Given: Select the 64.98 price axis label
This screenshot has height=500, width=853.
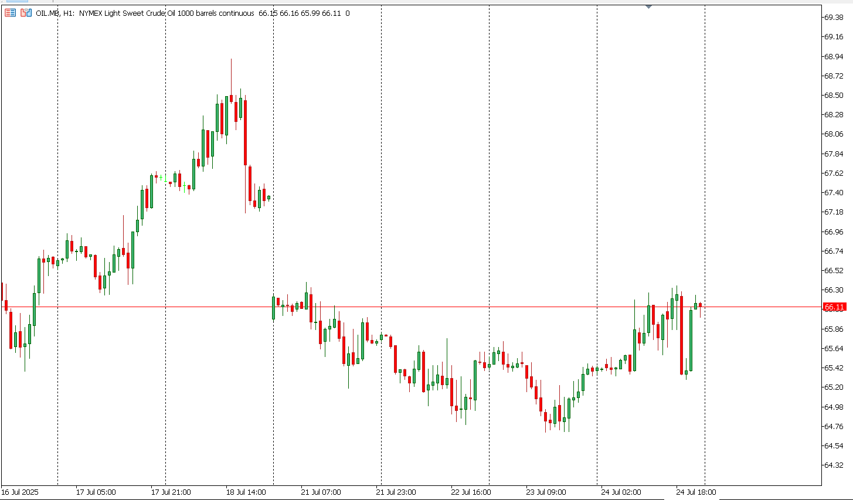Looking at the screenshot, I should tap(834, 407).
